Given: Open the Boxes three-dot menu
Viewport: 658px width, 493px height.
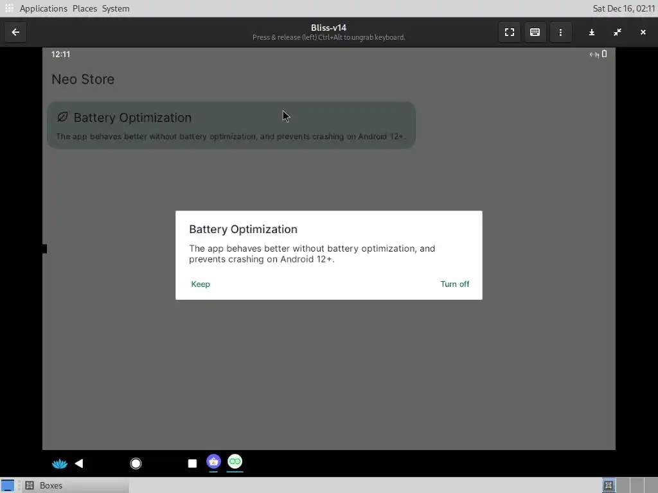Looking at the screenshot, I should (560, 32).
